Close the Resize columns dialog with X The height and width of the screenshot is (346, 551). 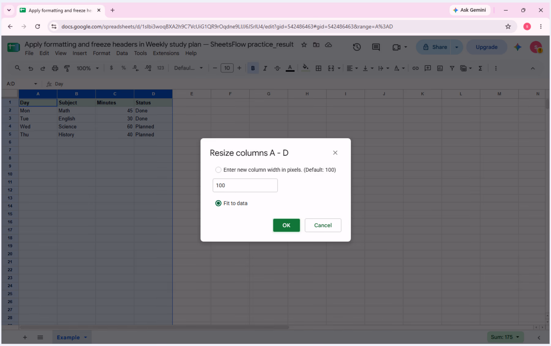335,153
